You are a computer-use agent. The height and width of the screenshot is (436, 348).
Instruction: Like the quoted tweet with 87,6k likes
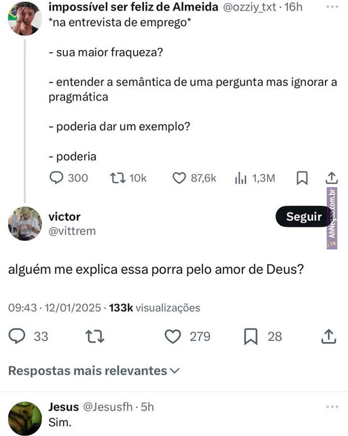(x=178, y=178)
